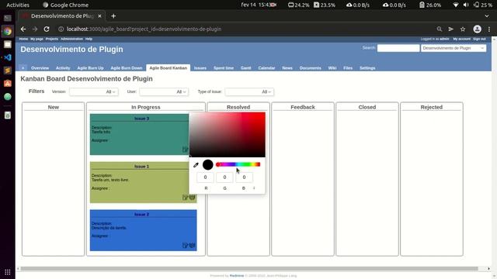Click the G value input field
The width and height of the screenshot is (497, 279).
(x=224, y=177)
